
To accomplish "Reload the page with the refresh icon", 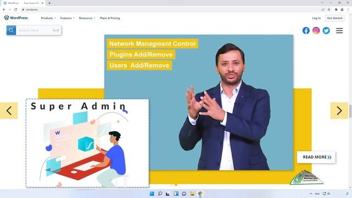I will click(x=16, y=10).
